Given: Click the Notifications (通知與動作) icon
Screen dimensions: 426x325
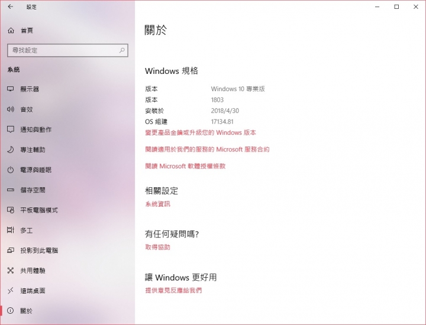Looking at the screenshot, I should click(10, 129).
